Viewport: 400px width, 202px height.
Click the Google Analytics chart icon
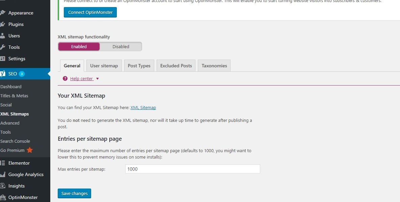tap(3, 174)
